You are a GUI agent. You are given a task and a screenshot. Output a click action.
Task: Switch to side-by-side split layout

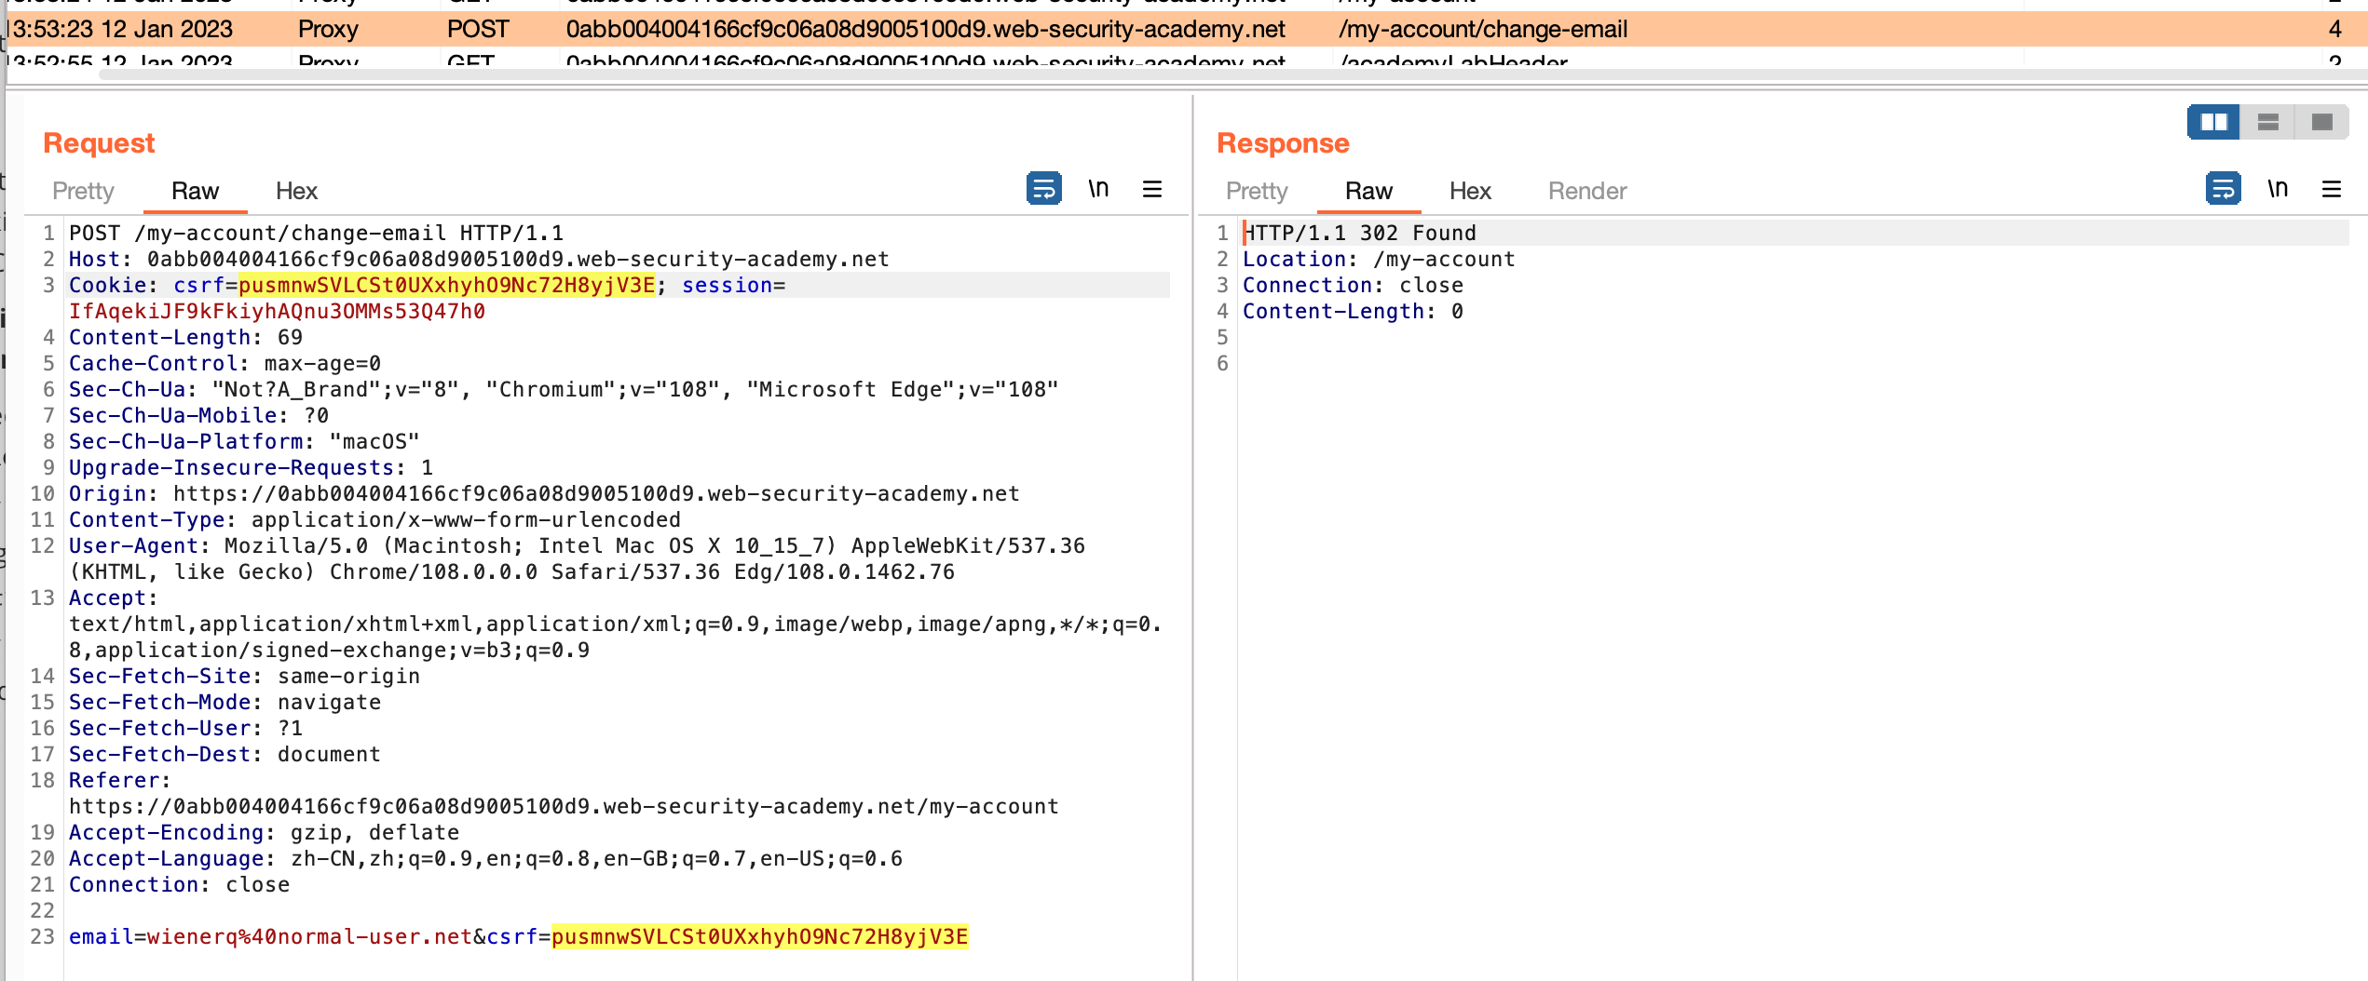2213,122
